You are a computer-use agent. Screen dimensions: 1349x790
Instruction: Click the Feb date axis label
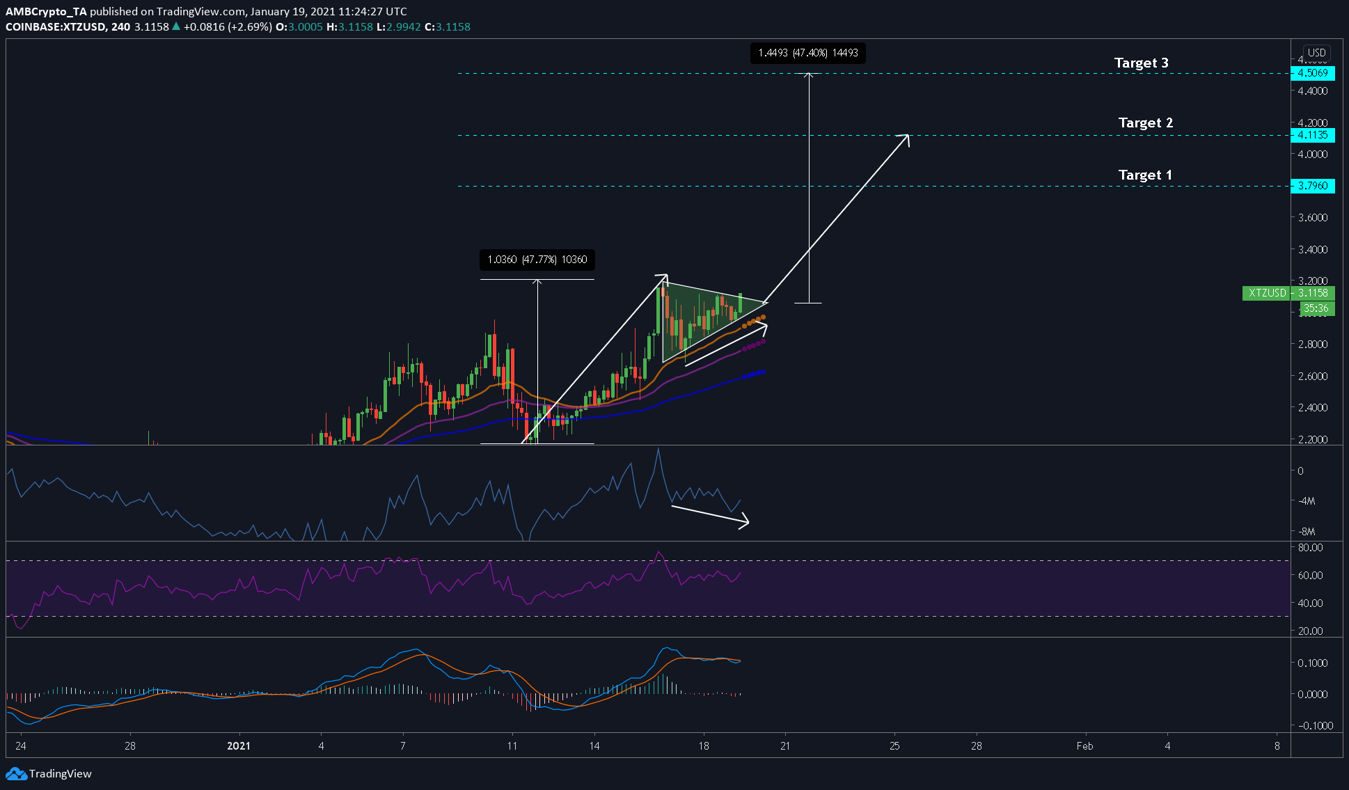(x=1084, y=745)
